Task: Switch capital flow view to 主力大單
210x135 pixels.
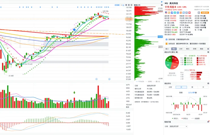Action: tap(191, 93)
